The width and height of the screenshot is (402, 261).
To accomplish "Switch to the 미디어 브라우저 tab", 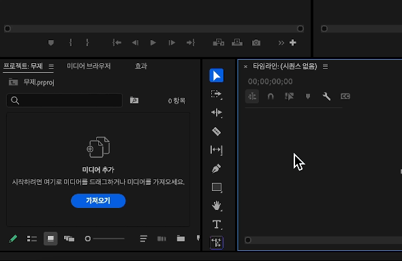I will click(89, 66).
